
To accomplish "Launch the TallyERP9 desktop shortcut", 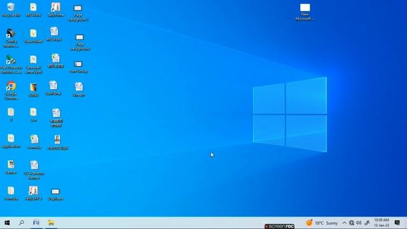I will pos(33,193).
